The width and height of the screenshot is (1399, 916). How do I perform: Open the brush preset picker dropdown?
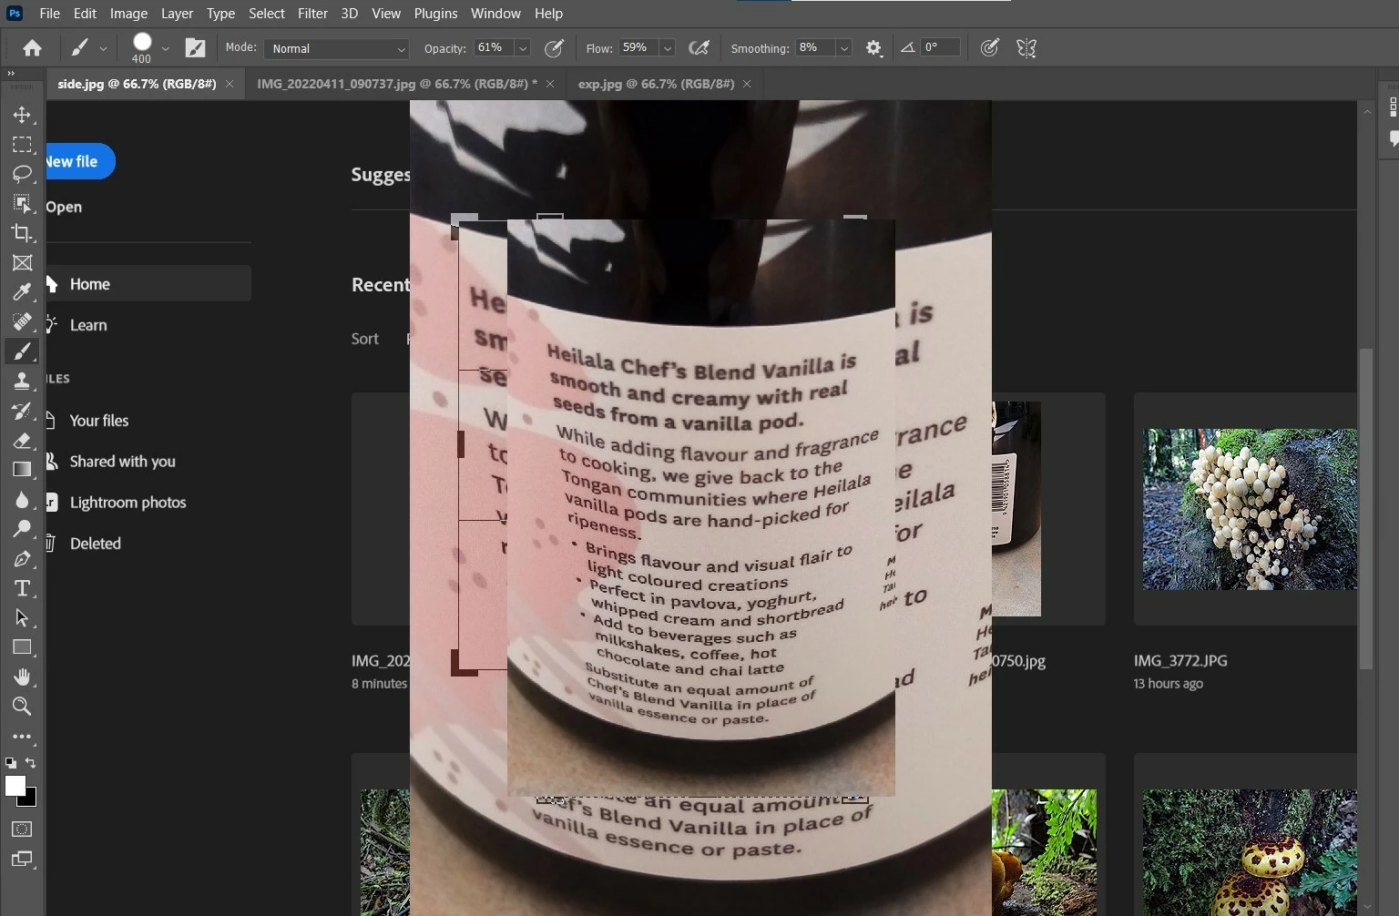click(165, 48)
